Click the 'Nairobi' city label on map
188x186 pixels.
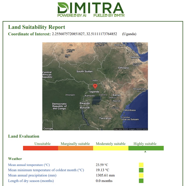117,101
